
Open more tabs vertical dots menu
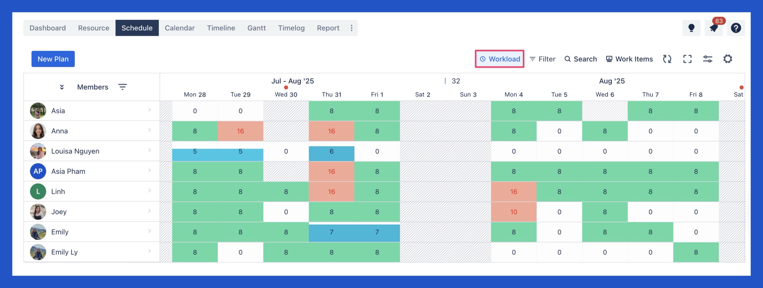(352, 28)
